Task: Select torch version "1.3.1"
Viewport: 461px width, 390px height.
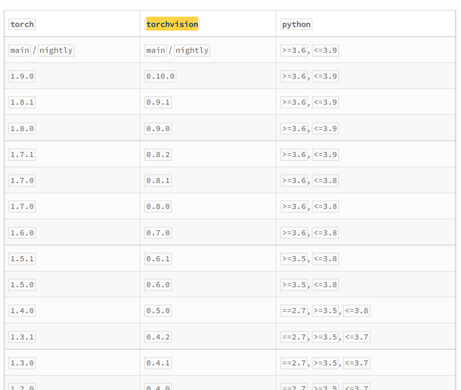Action: pyautogui.click(x=22, y=337)
